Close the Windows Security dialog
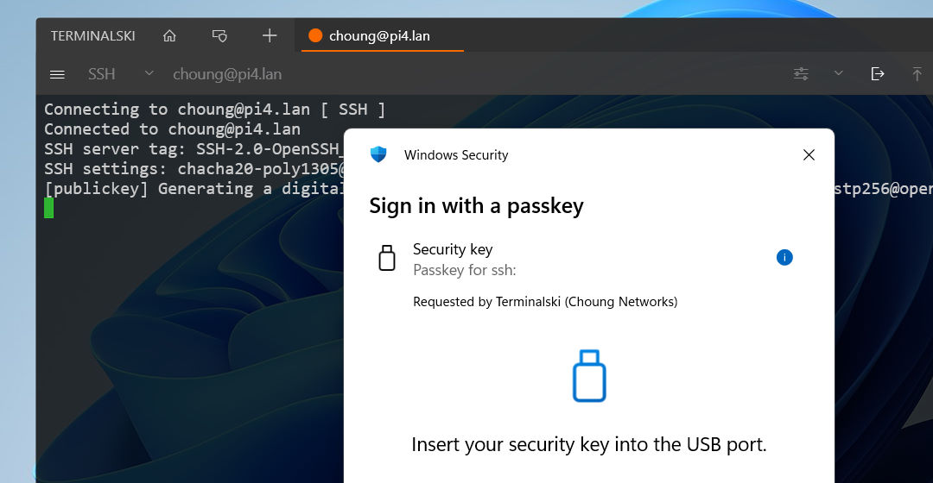Screen dimensions: 933x483 pyautogui.click(x=809, y=155)
